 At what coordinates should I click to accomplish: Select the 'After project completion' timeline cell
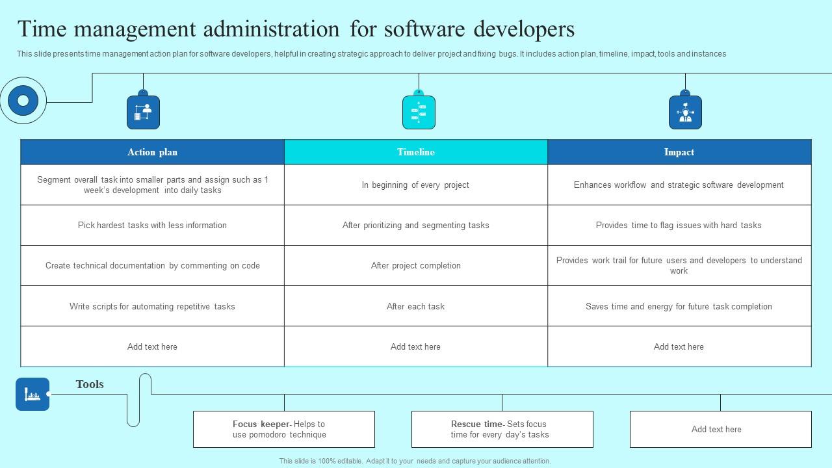[416, 266]
